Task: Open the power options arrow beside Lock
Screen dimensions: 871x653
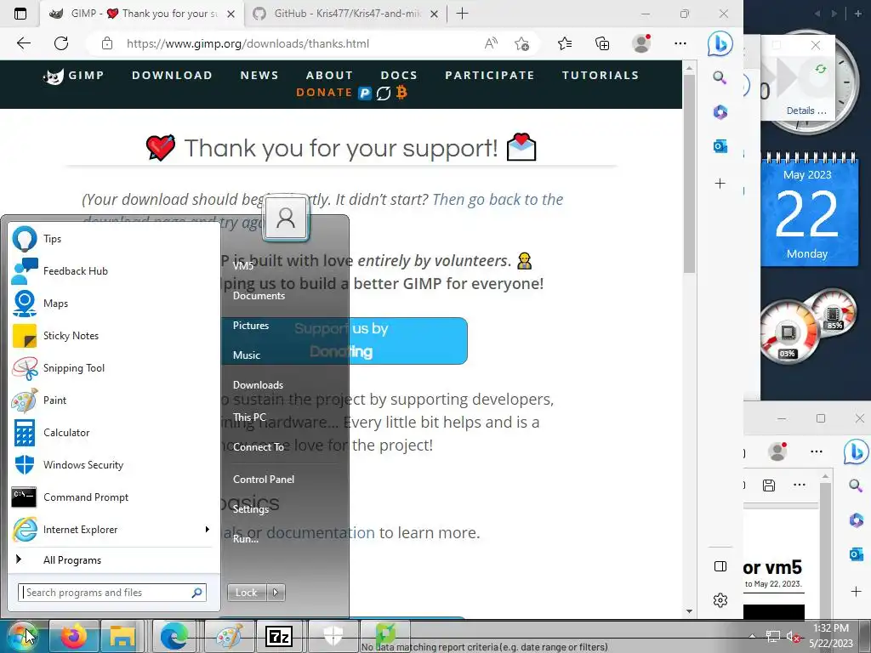Action: [276, 593]
